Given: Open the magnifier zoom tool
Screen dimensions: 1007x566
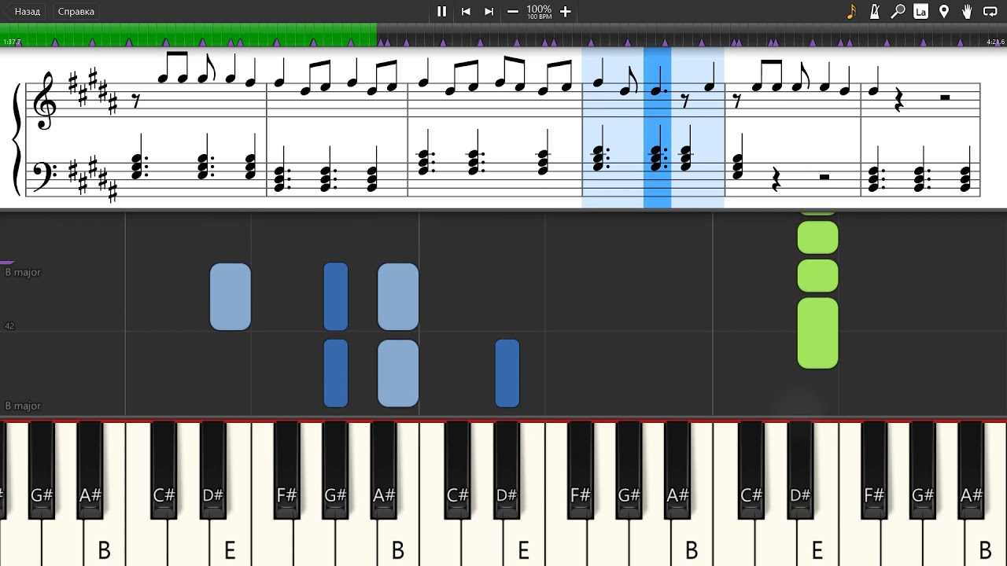Looking at the screenshot, I should (x=898, y=11).
